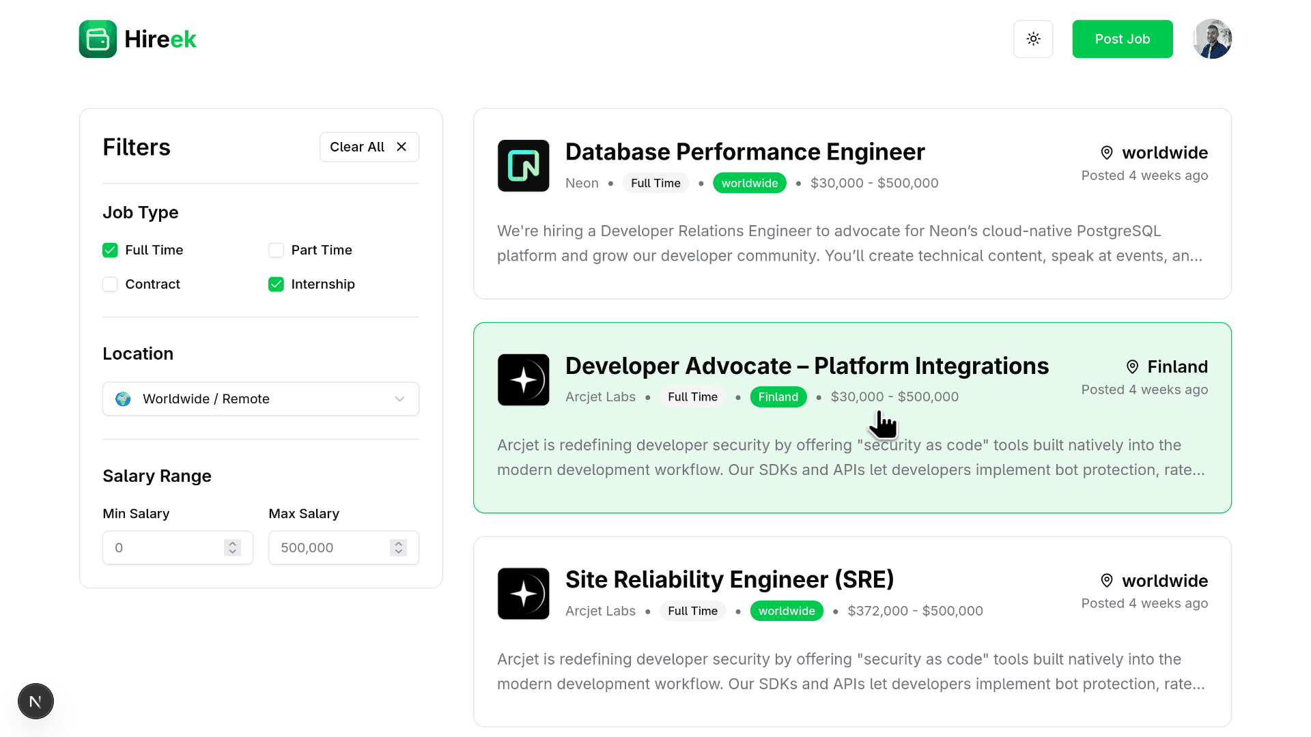
Task: Click the worldwide badge on Neon job
Action: pyautogui.click(x=749, y=183)
